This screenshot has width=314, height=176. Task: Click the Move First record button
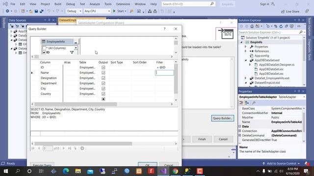click(x=33, y=148)
